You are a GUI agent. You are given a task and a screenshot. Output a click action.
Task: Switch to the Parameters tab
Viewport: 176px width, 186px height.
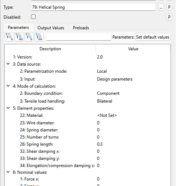18,27
